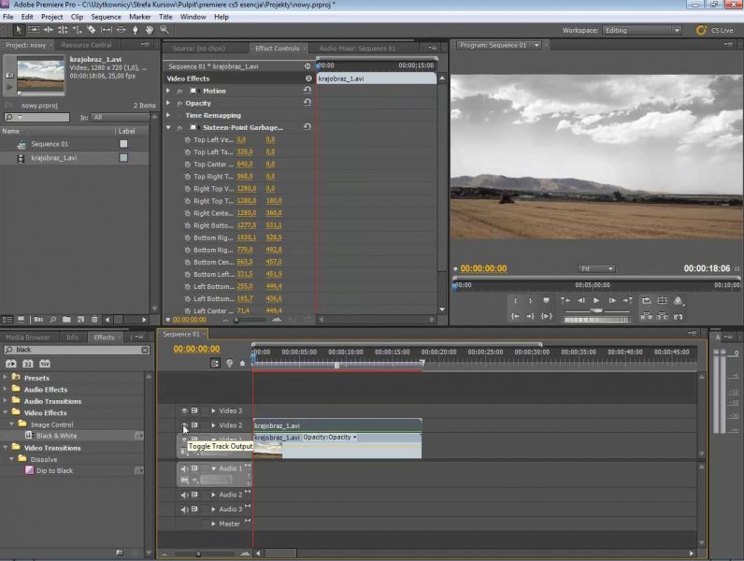
Task: Expand the Presets folder in Effects
Action: [x=6, y=378]
